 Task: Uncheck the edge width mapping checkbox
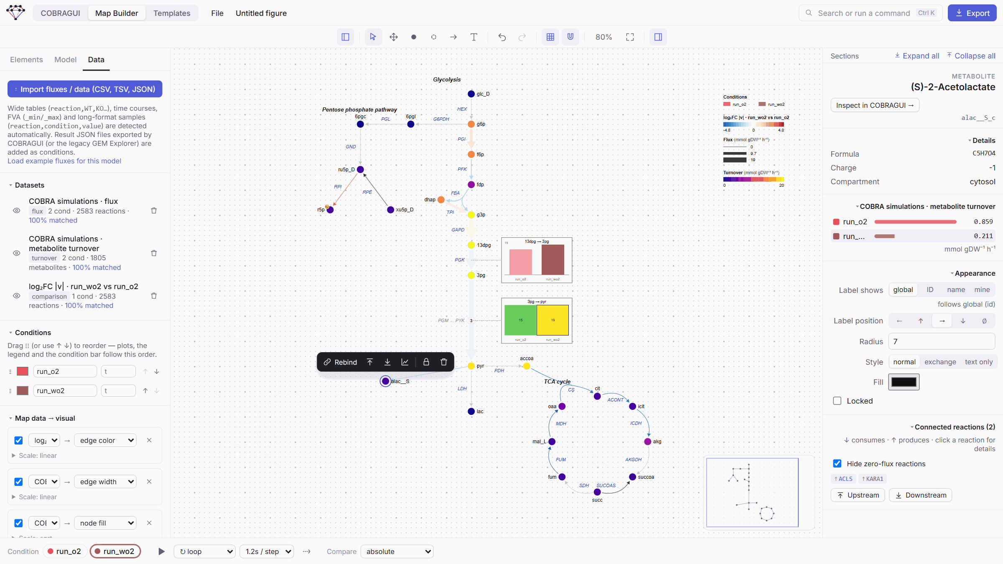[x=18, y=482]
